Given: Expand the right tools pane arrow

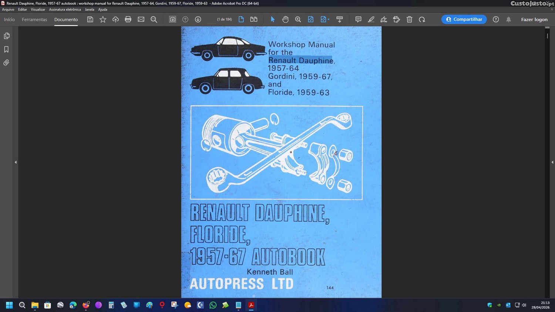Looking at the screenshot, I should tap(552, 162).
